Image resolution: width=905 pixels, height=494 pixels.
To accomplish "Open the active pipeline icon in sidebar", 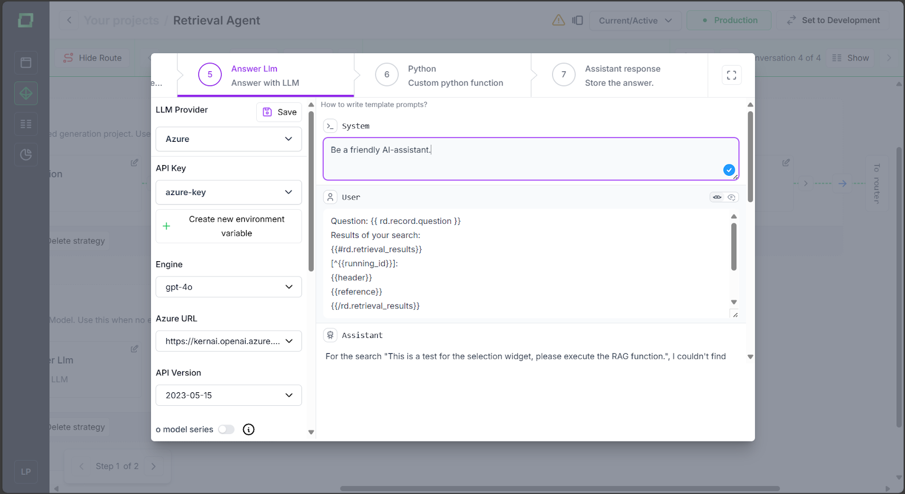I will (26, 93).
